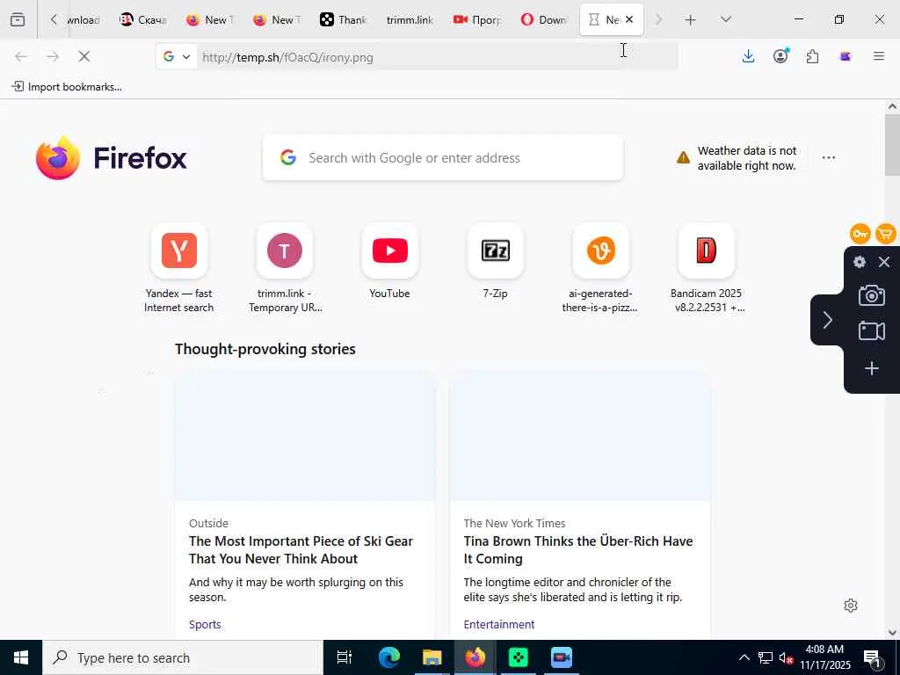Stop loading the page
The height and width of the screenshot is (675, 900).
83,56
